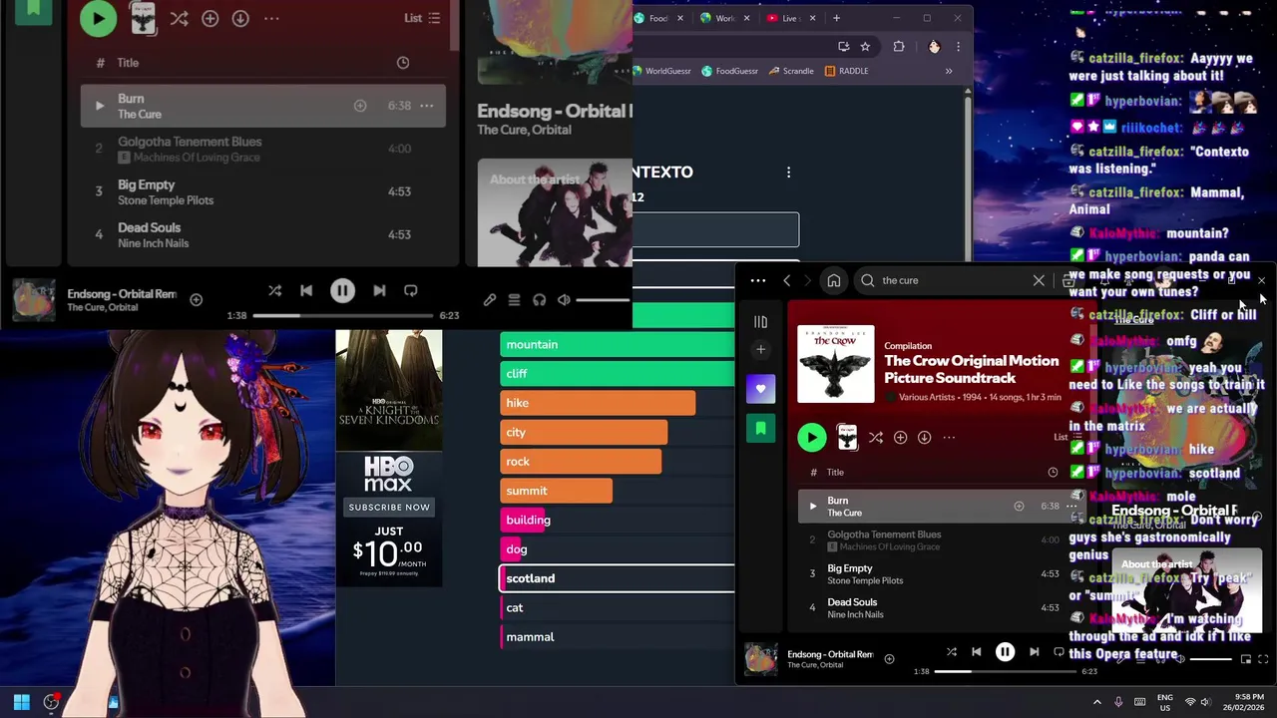Clear the 'the cure' search text
This screenshot has height=718, width=1277.
tap(1039, 280)
